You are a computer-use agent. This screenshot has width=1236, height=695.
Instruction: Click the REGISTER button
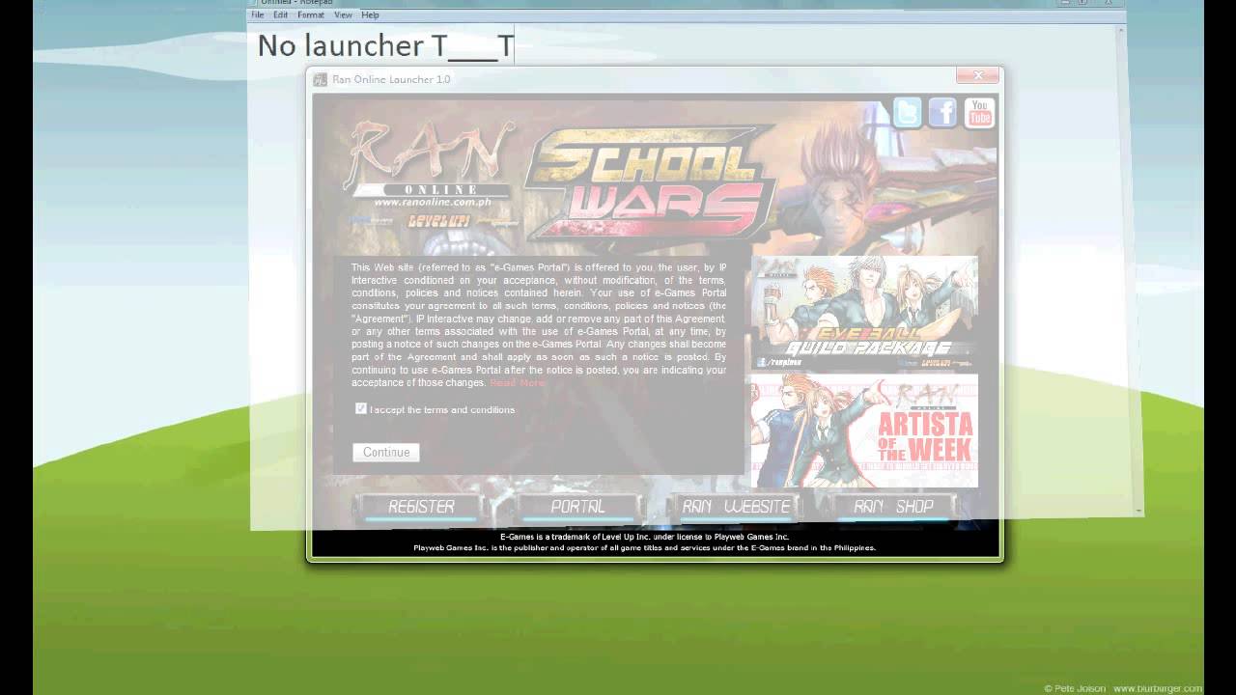(421, 507)
